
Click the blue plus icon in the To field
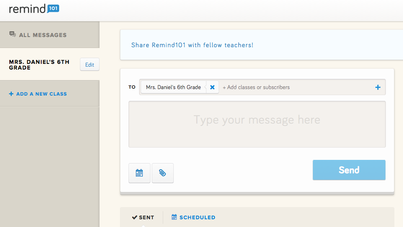pos(378,87)
